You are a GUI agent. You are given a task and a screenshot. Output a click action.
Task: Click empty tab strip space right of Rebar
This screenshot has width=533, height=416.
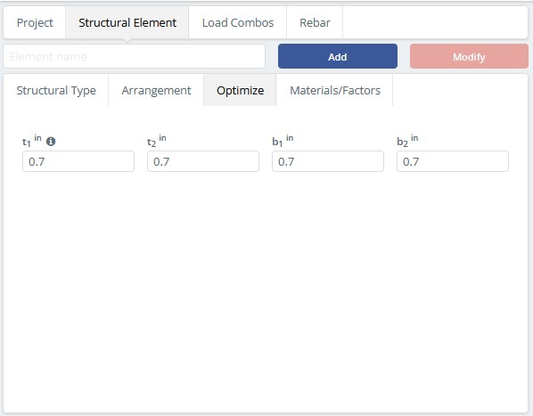pyautogui.click(x=435, y=23)
